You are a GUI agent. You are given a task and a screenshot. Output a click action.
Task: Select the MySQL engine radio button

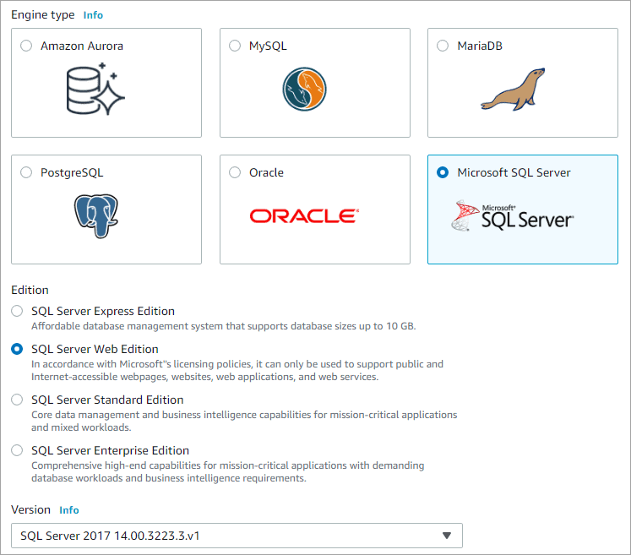235,46
